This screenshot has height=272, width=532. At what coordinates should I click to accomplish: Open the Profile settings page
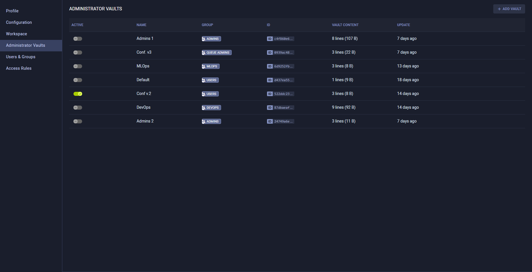coord(12,11)
